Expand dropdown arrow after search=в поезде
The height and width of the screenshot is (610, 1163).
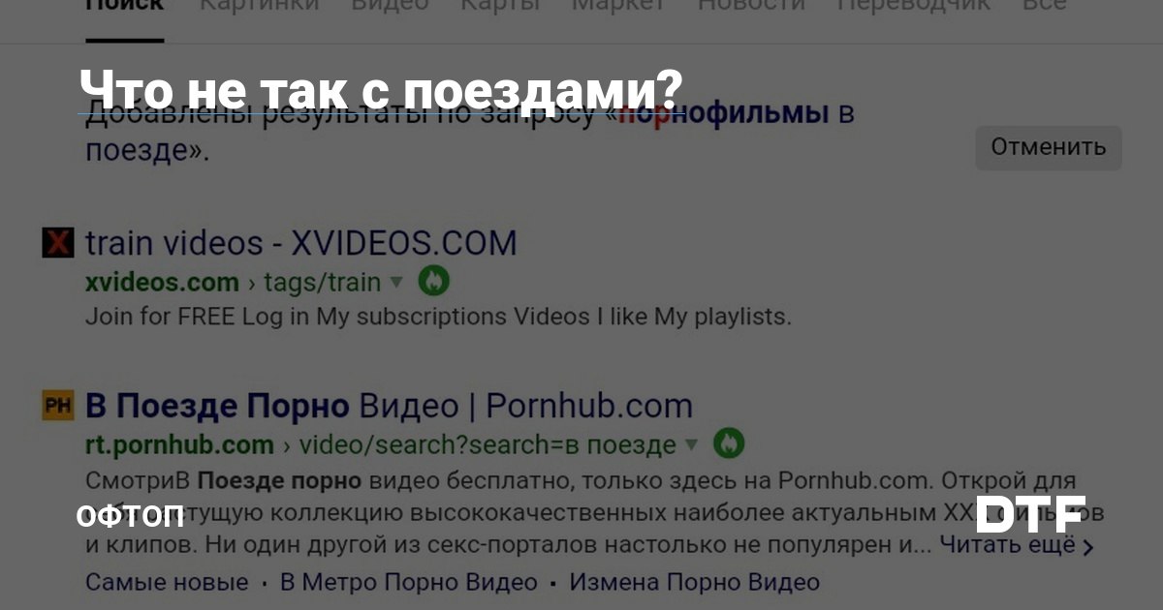coord(691,445)
